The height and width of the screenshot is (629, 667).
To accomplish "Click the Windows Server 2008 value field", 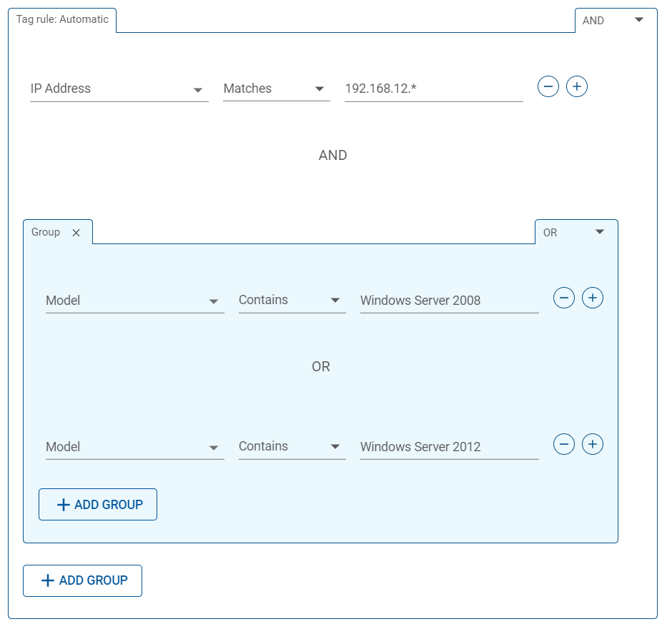I will (x=450, y=301).
